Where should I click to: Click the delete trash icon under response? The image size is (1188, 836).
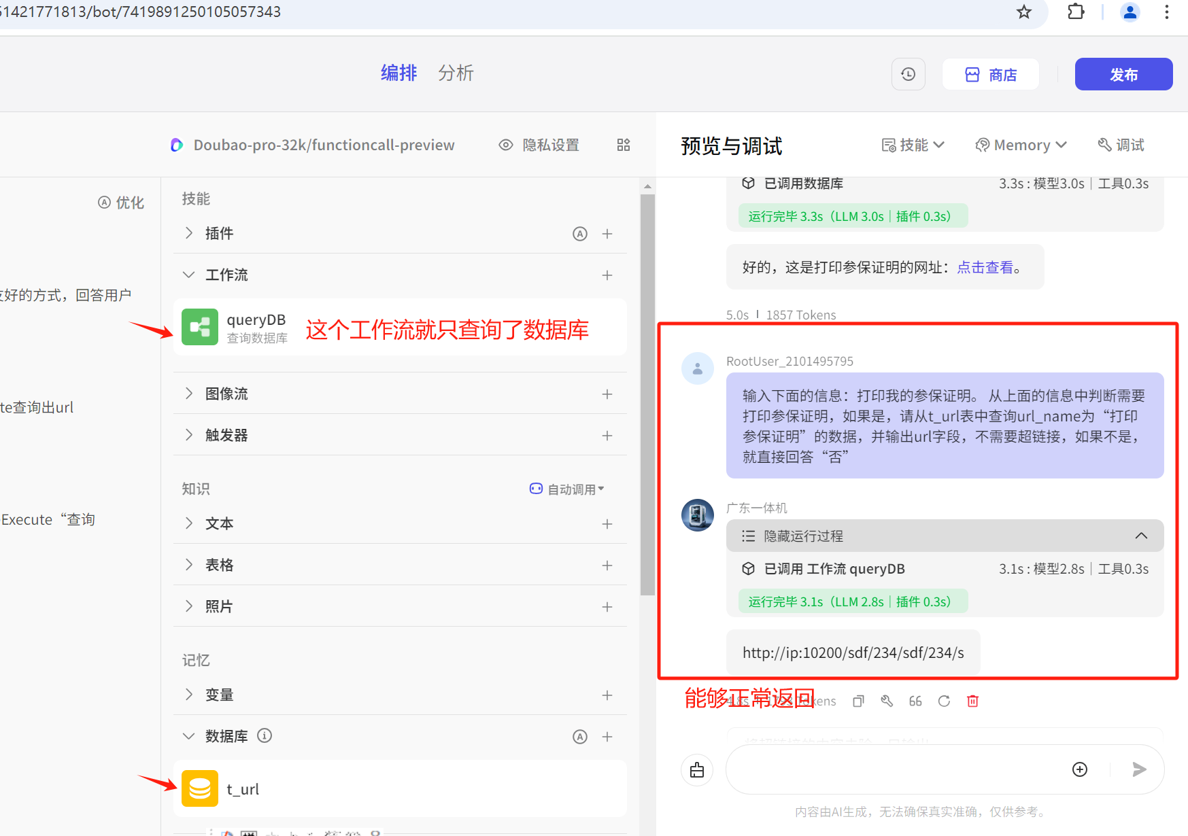(972, 701)
